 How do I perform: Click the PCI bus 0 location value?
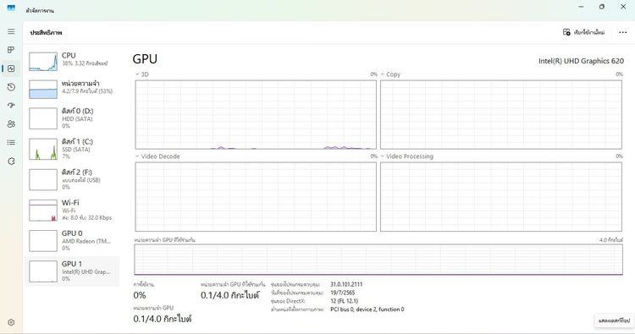(x=367, y=309)
